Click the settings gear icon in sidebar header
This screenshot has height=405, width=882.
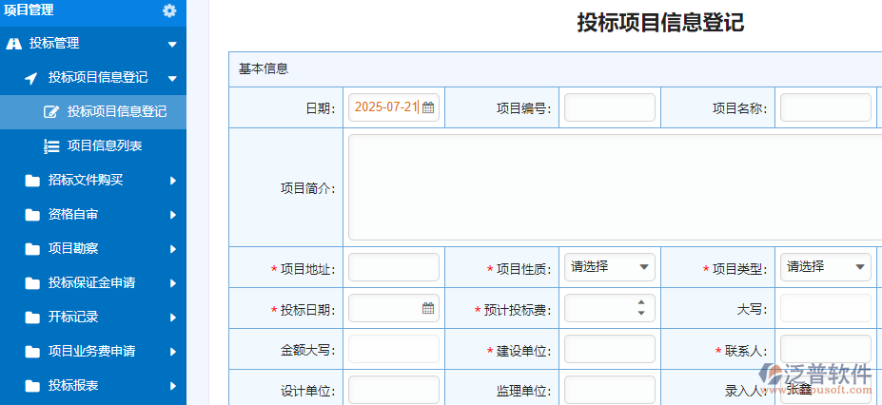pos(169,10)
